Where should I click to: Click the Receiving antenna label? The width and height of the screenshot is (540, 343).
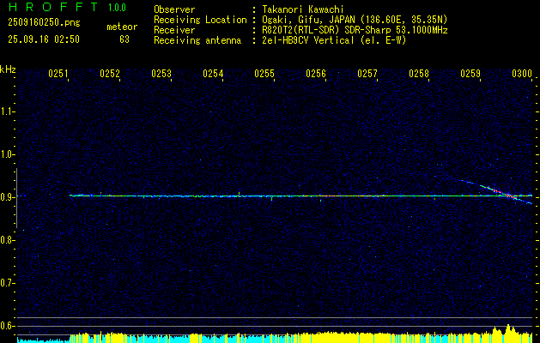coord(197,40)
